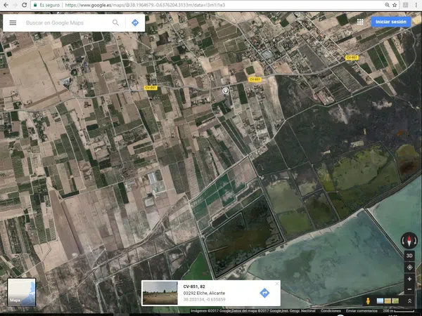Viewport: 422px width, 316px height.
Task: Zoom out with the minus button
Action: coord(409,289)
